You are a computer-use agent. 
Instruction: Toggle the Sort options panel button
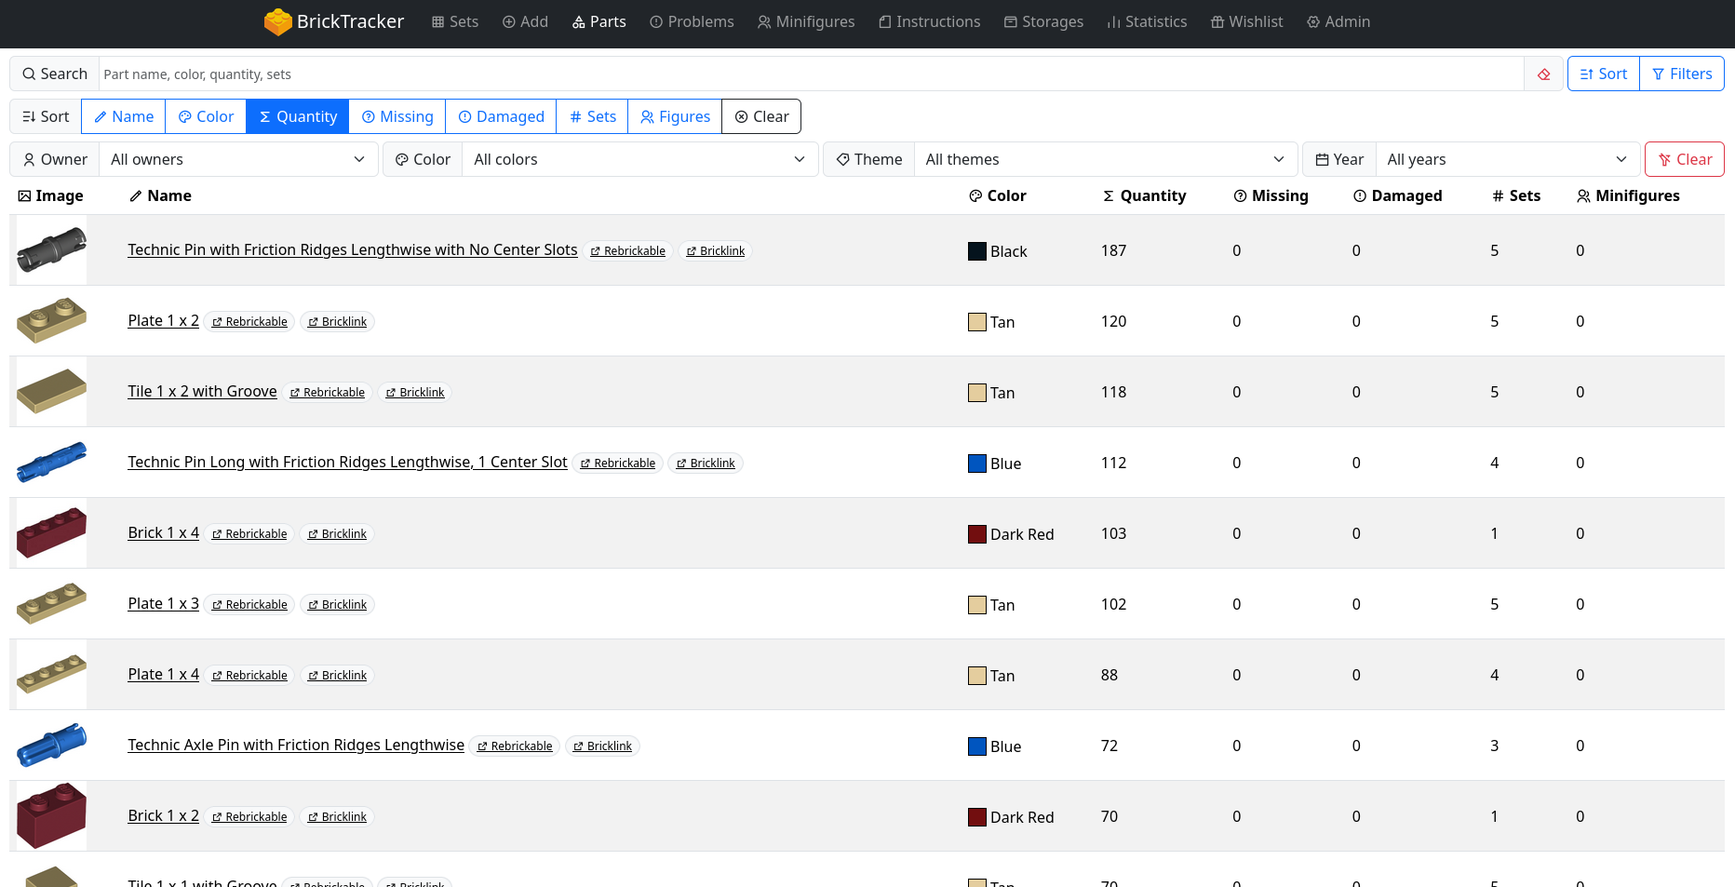[x=1603, y=74]
